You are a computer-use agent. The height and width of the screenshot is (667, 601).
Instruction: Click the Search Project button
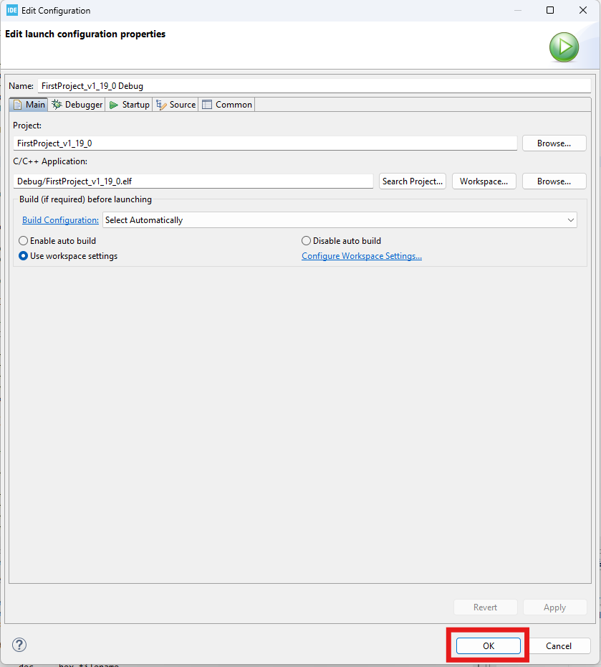[x=413, y=181]
